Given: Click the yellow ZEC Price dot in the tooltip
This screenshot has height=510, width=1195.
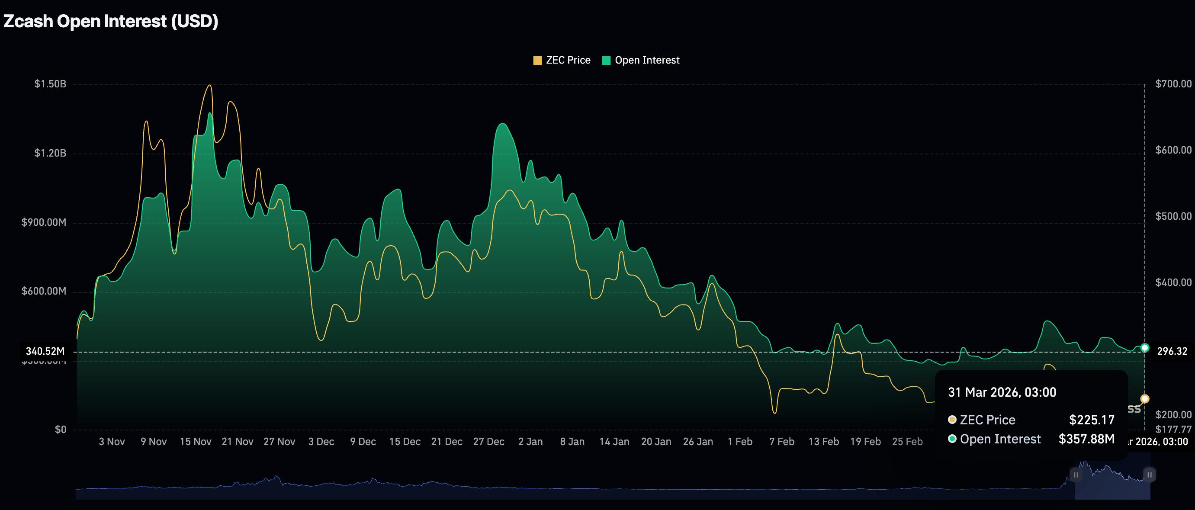Looking at the screenshot, I should click(952, 420).
